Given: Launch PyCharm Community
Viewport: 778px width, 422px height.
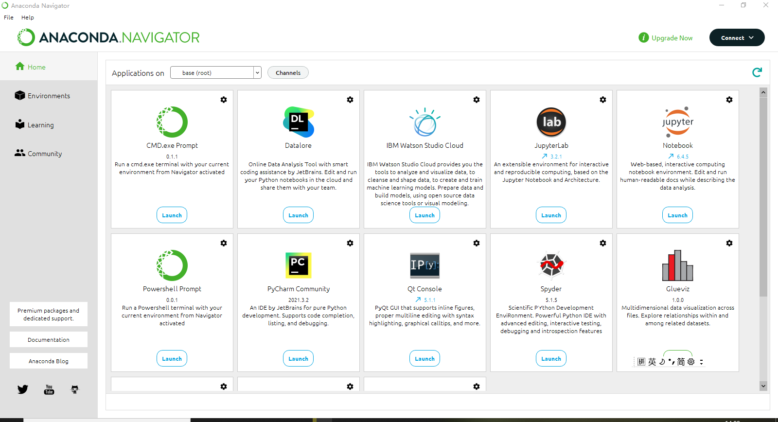Looking at the screenshot, I should click(298, 359).
